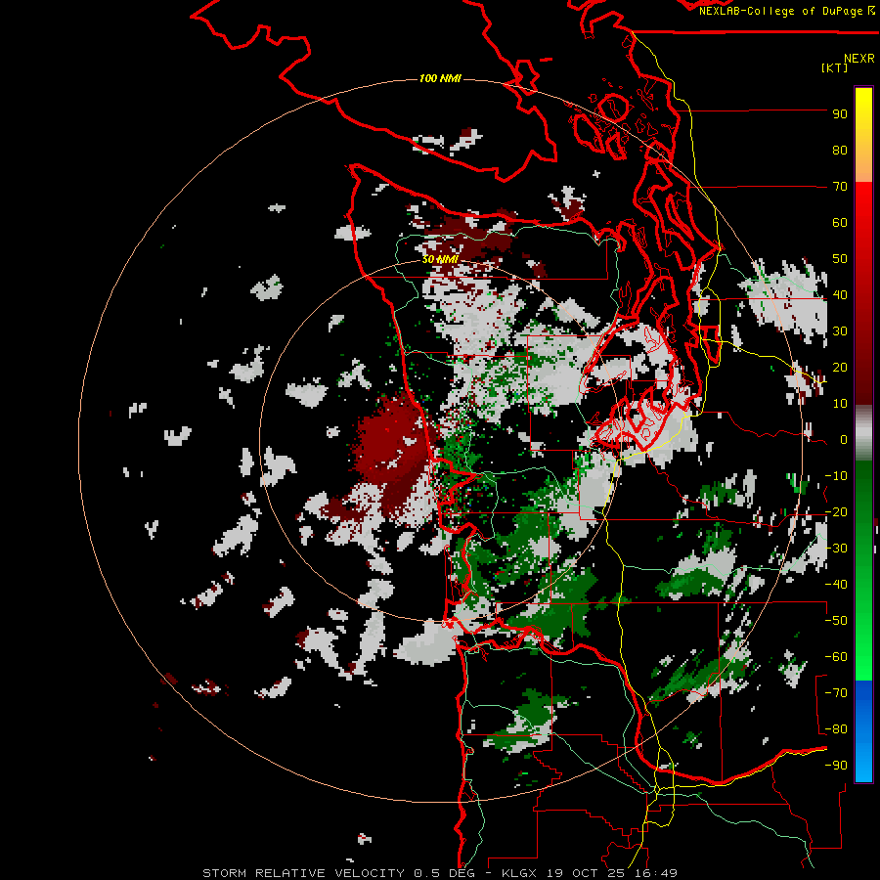
Task: Click the [KT] units label
Action: pyautogui.click(x=835, y=67)
